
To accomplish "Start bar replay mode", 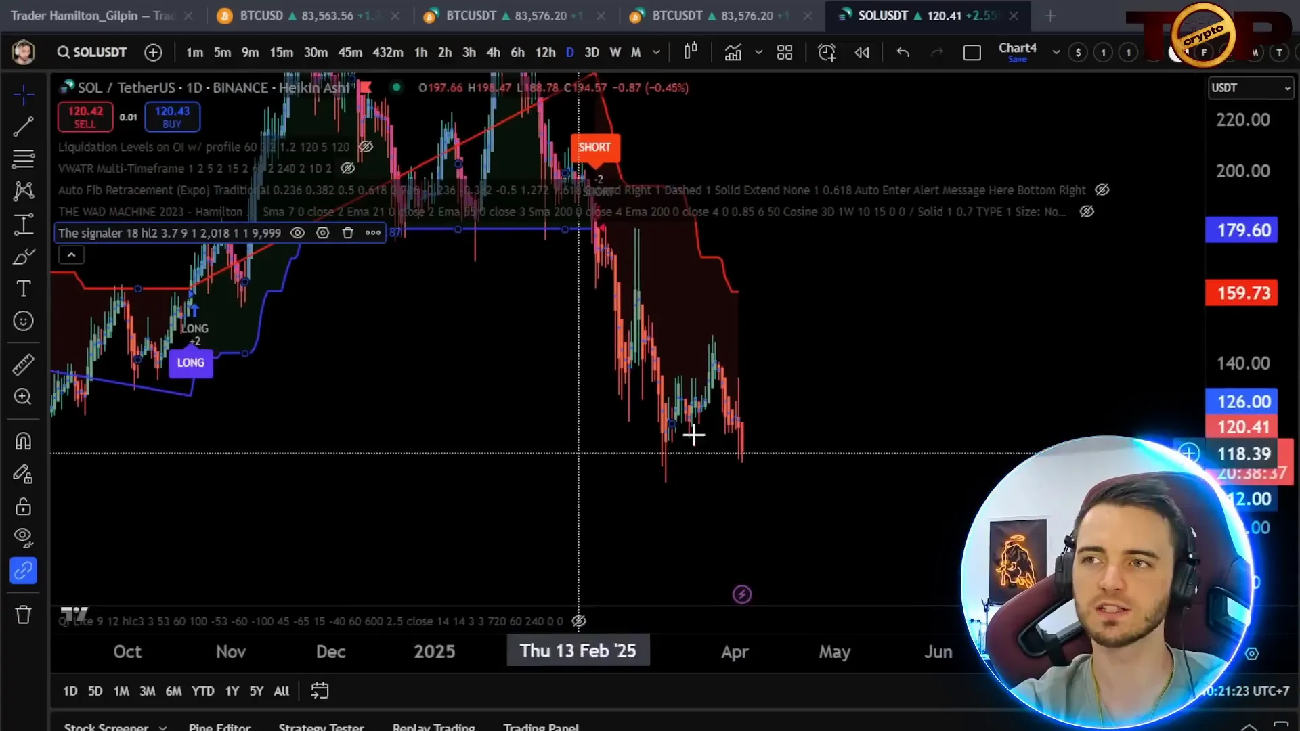I will [862, 52].
